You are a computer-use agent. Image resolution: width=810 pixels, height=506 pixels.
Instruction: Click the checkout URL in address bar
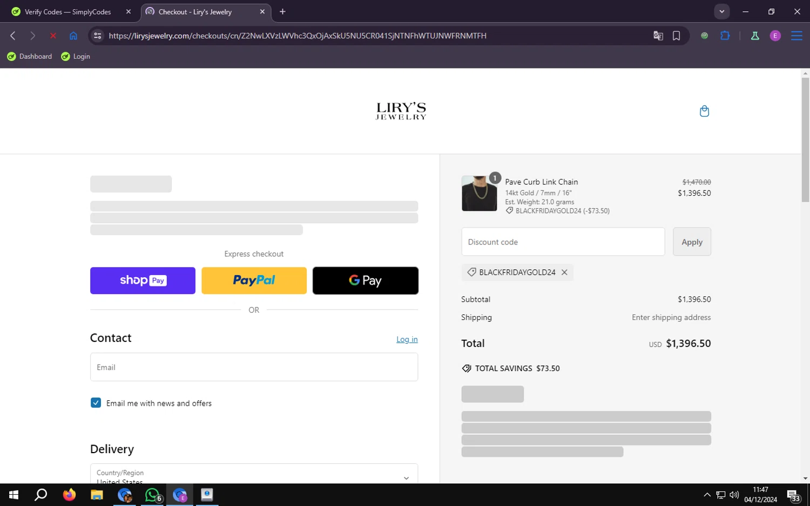[298, 36]
